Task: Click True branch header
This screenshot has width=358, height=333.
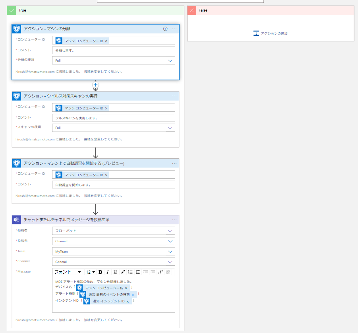Action: click(95, 10)
